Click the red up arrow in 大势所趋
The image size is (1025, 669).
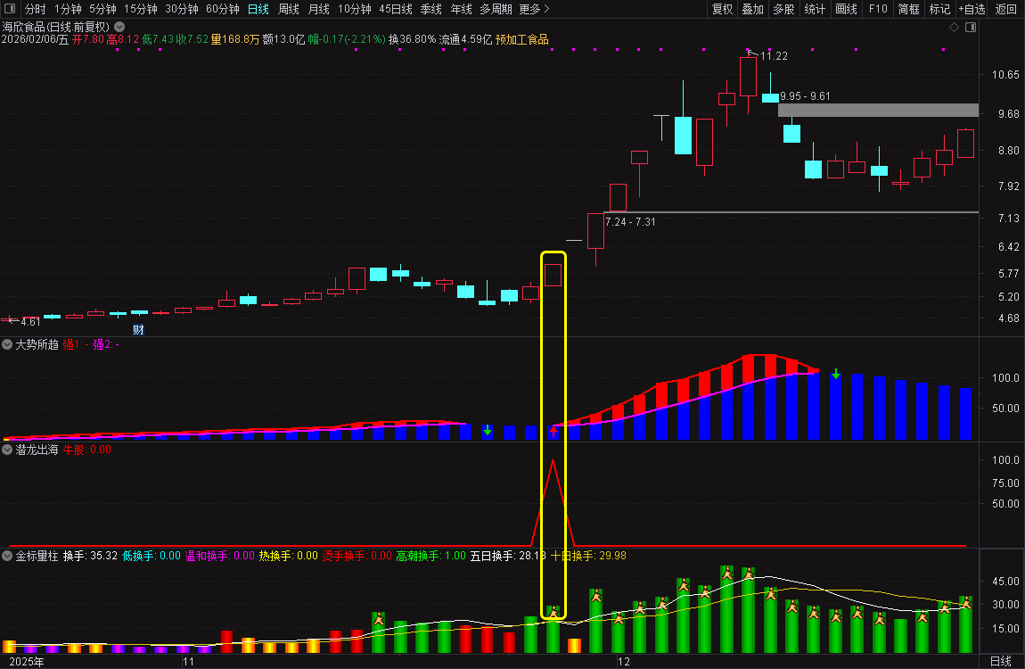553,430
